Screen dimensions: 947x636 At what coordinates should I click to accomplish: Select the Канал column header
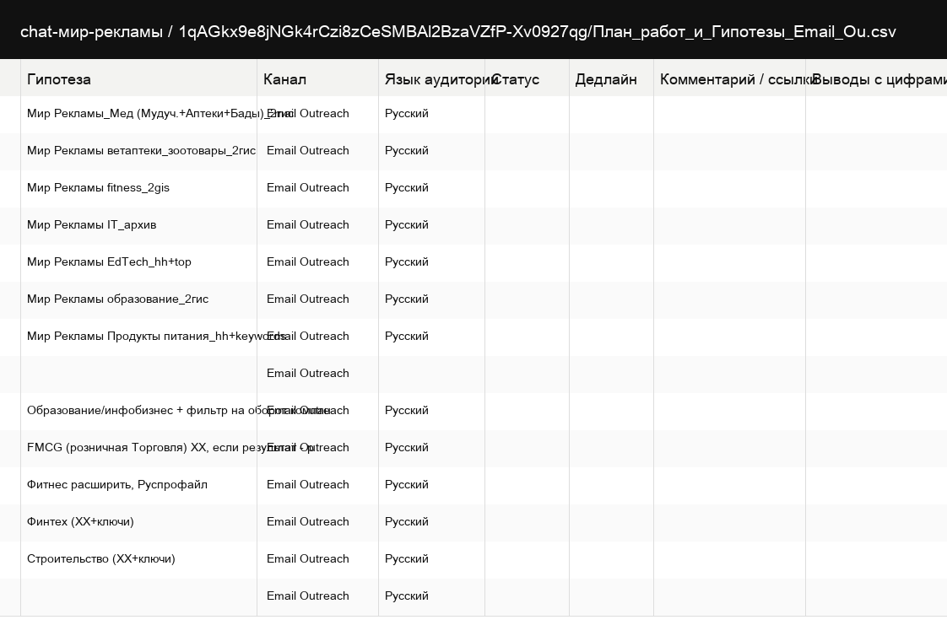(317, 79)
